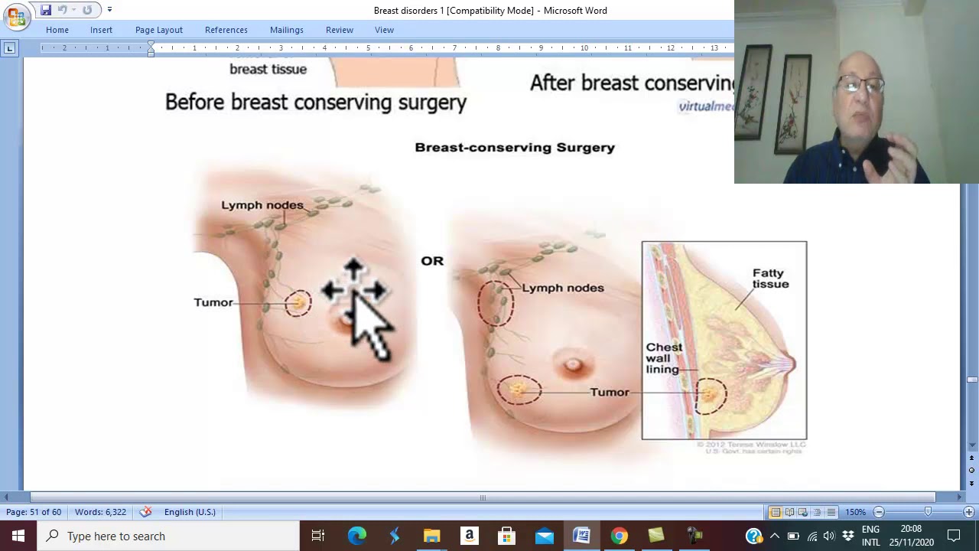Screen dimensions: 979x551
Task: Click the tab stop selector on ruler
Action: 9,48
